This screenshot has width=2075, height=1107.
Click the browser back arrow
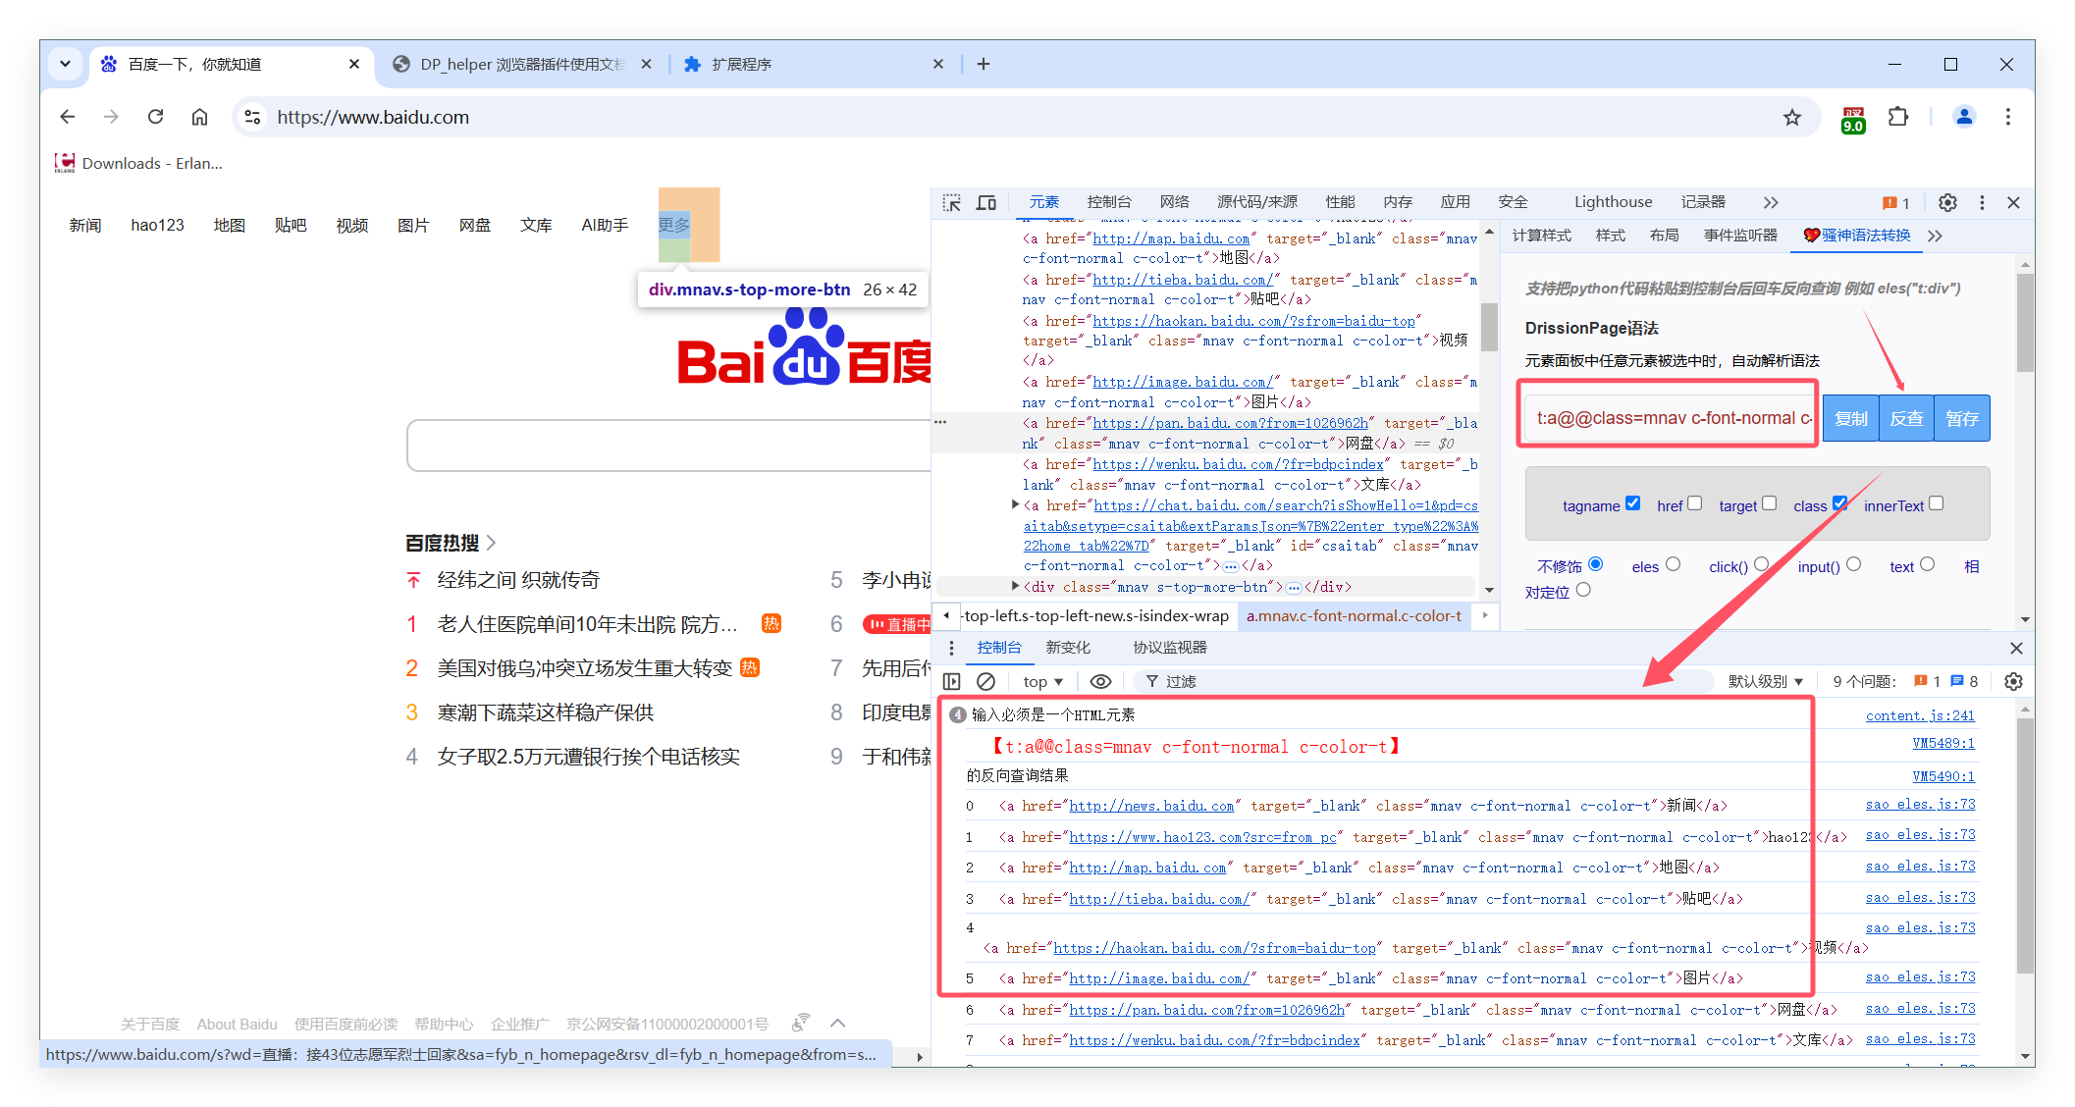point(67,117)
